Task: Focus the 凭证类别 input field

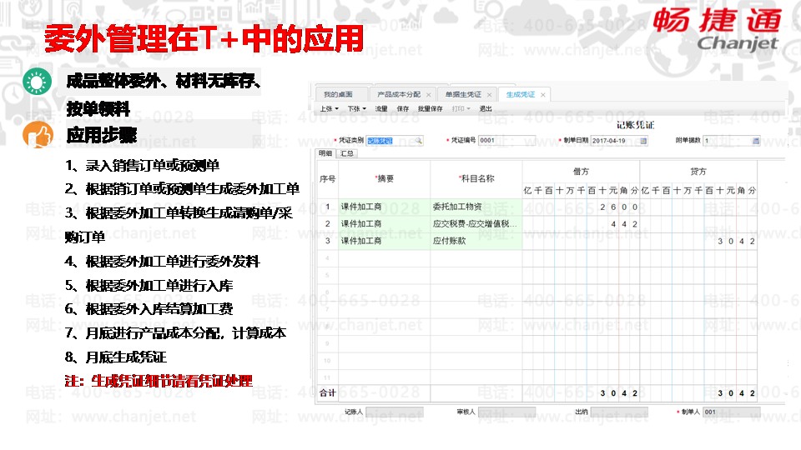Action: 394,140
